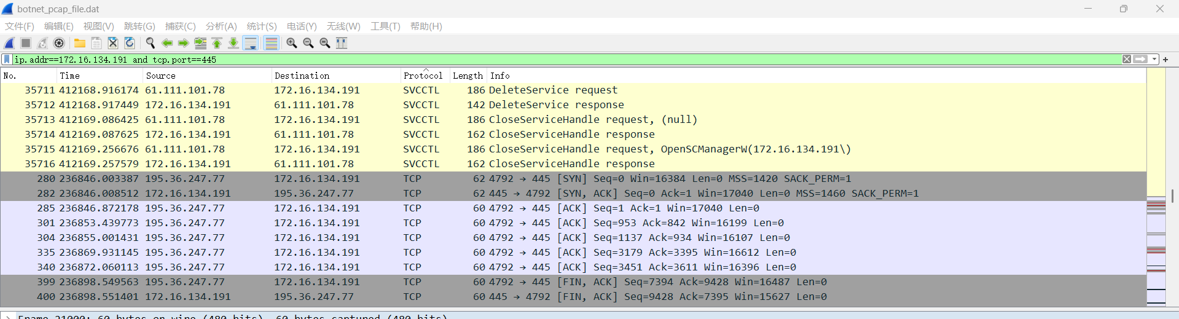Select packet 335 ACK Seq=3179 row

pyautogui.click(x=573, y=253)
